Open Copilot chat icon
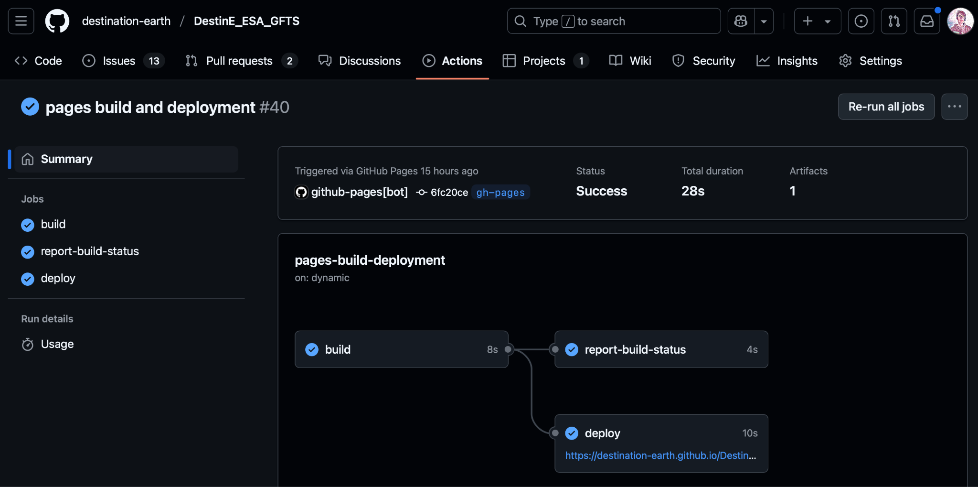978x487 pixels. click(x=741, y=21)
